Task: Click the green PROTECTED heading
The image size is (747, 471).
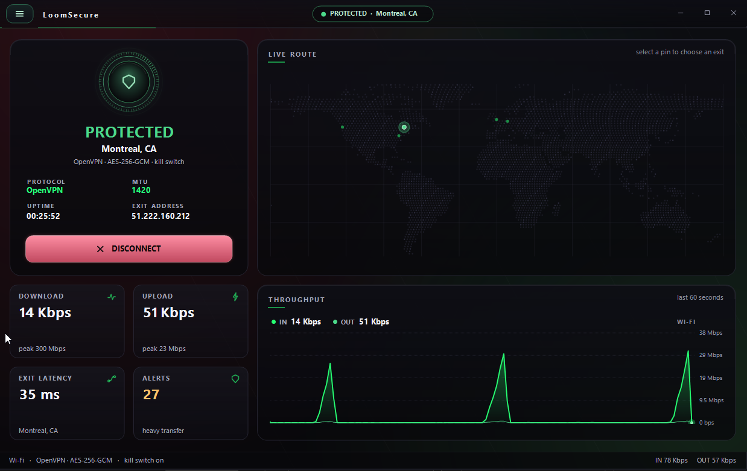Action: (129, 132)
